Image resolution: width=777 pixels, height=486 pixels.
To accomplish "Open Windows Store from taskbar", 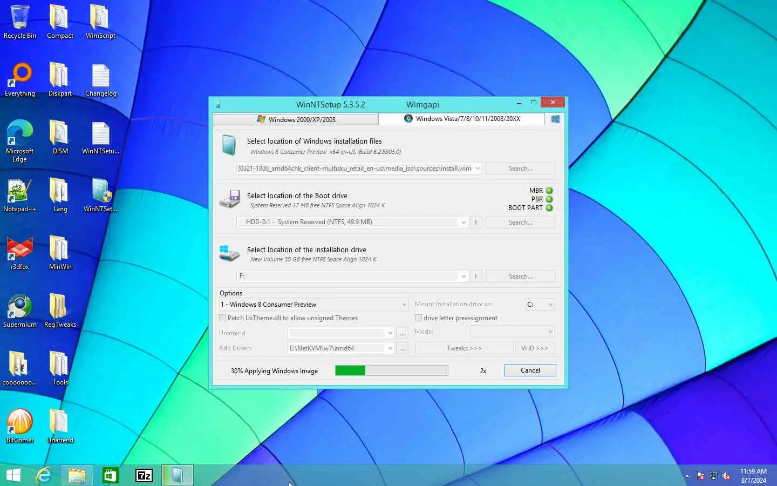I will (111, 475).
